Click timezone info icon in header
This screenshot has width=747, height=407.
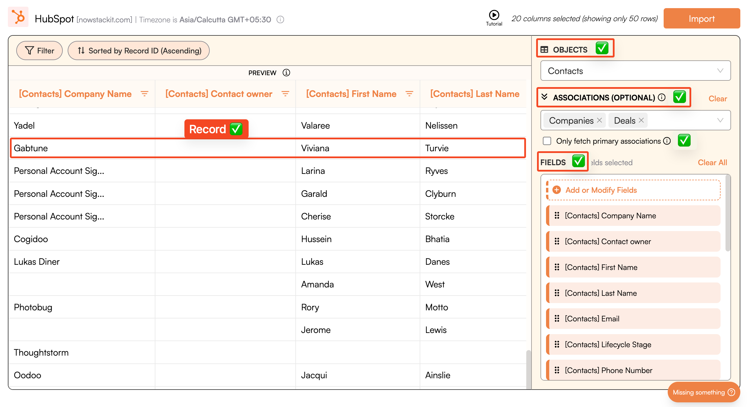[x=280, y=19]
